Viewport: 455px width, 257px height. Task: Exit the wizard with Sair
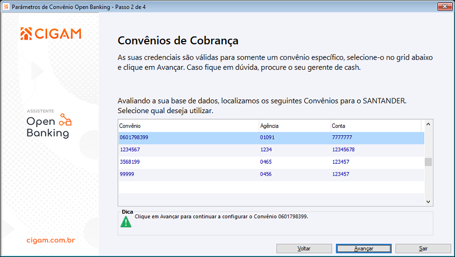click(x=423, y=248)
